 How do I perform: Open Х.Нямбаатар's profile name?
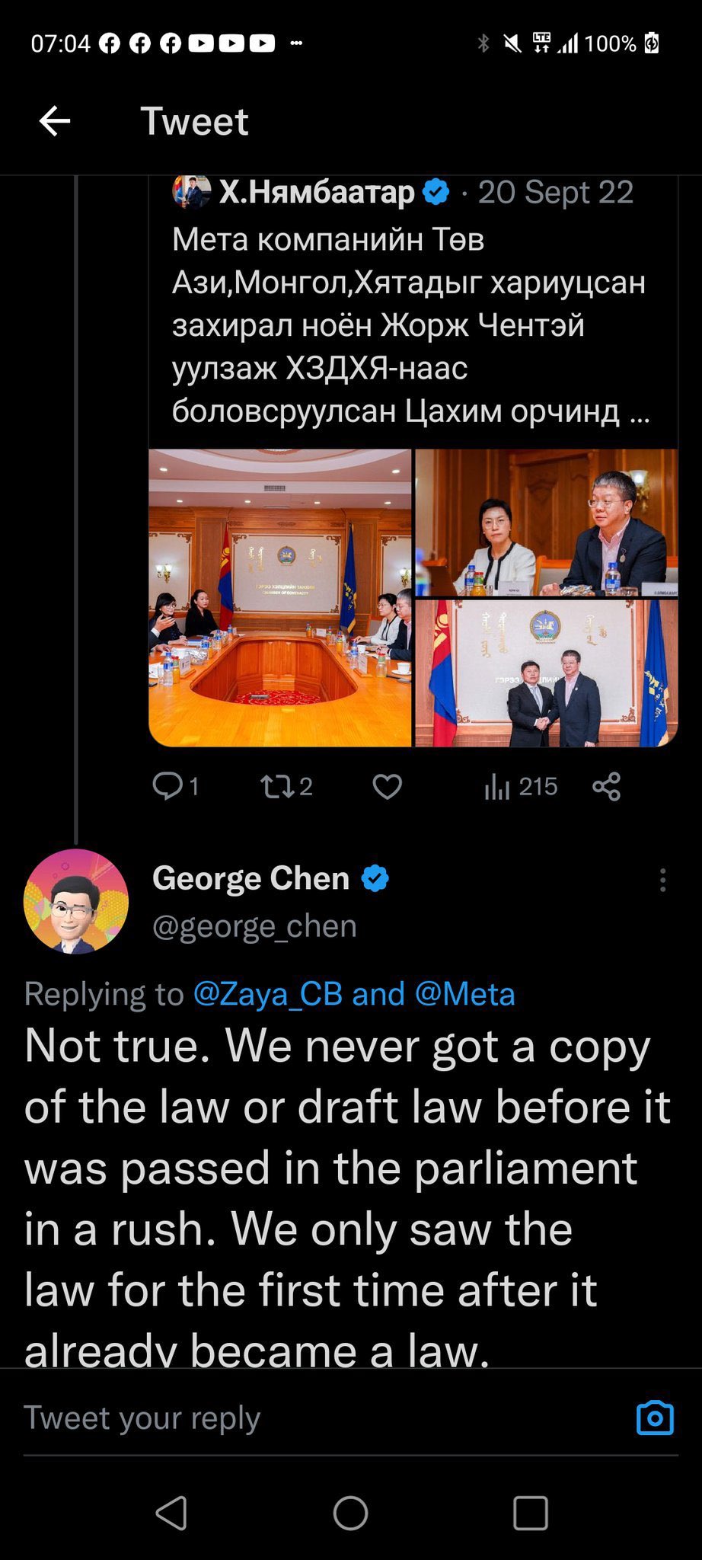coord(317,193)
